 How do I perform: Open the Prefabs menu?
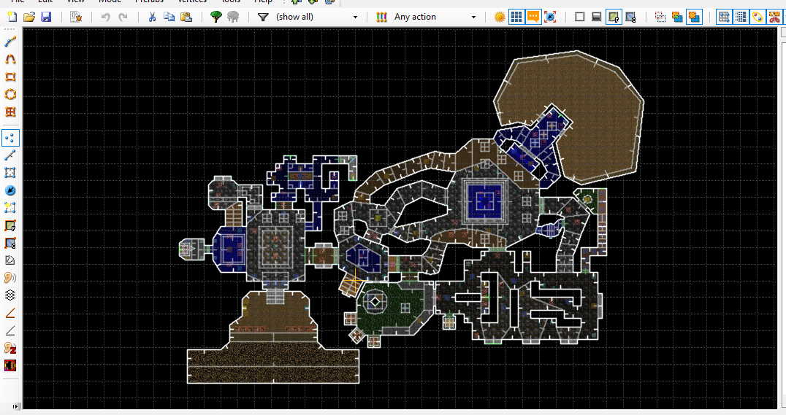pos(149,1)
